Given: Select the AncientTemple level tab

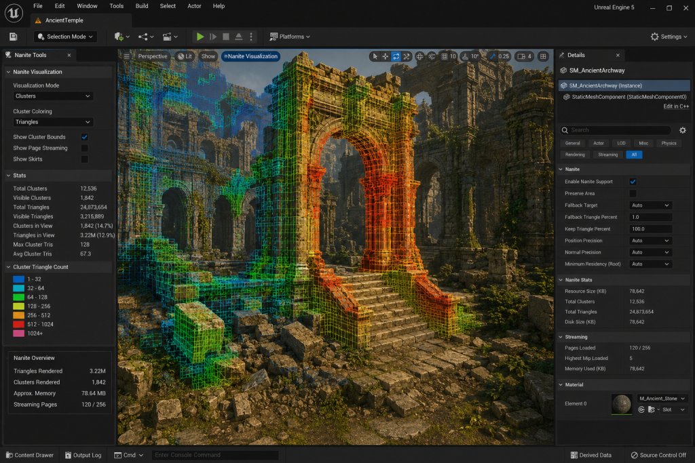Looking at the screenshot, I should pyautogui.click(x=81, y=20).
